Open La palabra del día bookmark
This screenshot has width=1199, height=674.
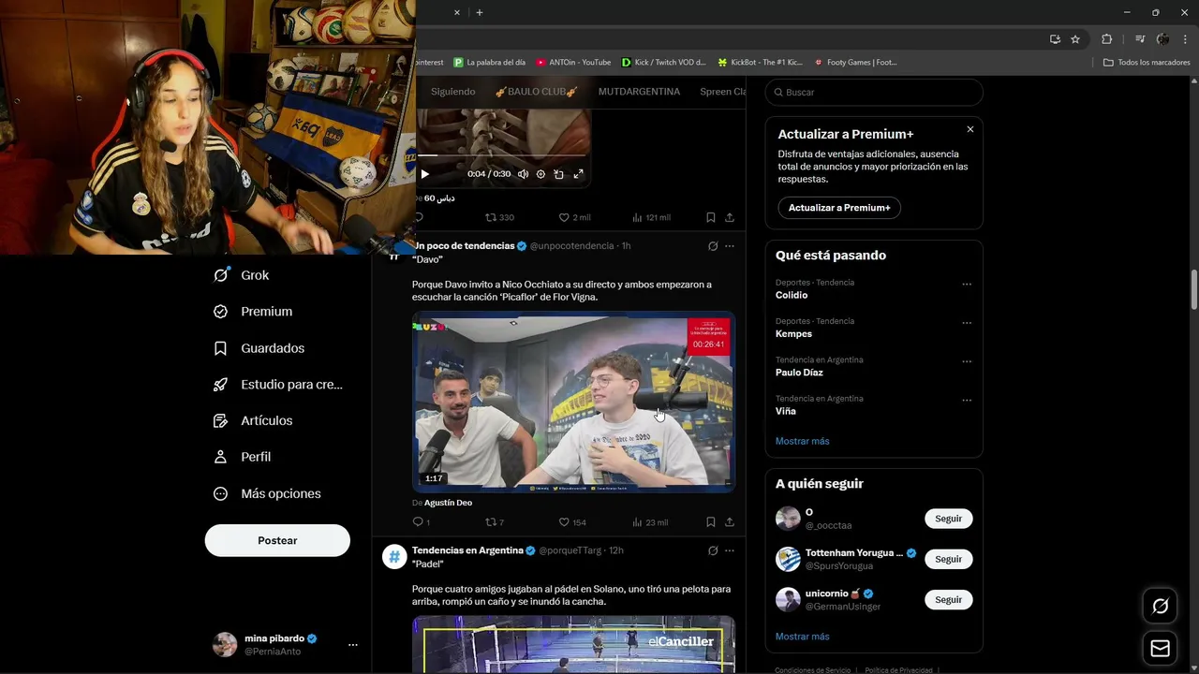click(x=489, y=63)
